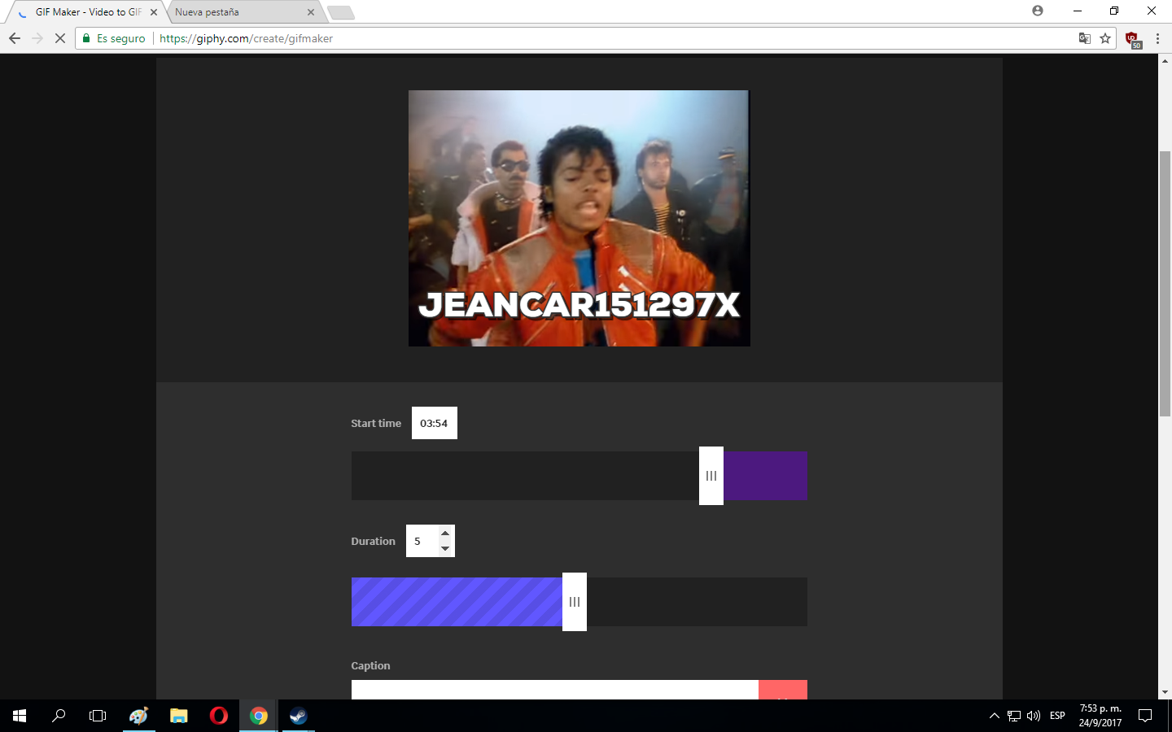Screen dimensions: 1172x732
Task: Close the Nueva pestaña tab
Action: point(311,12)
